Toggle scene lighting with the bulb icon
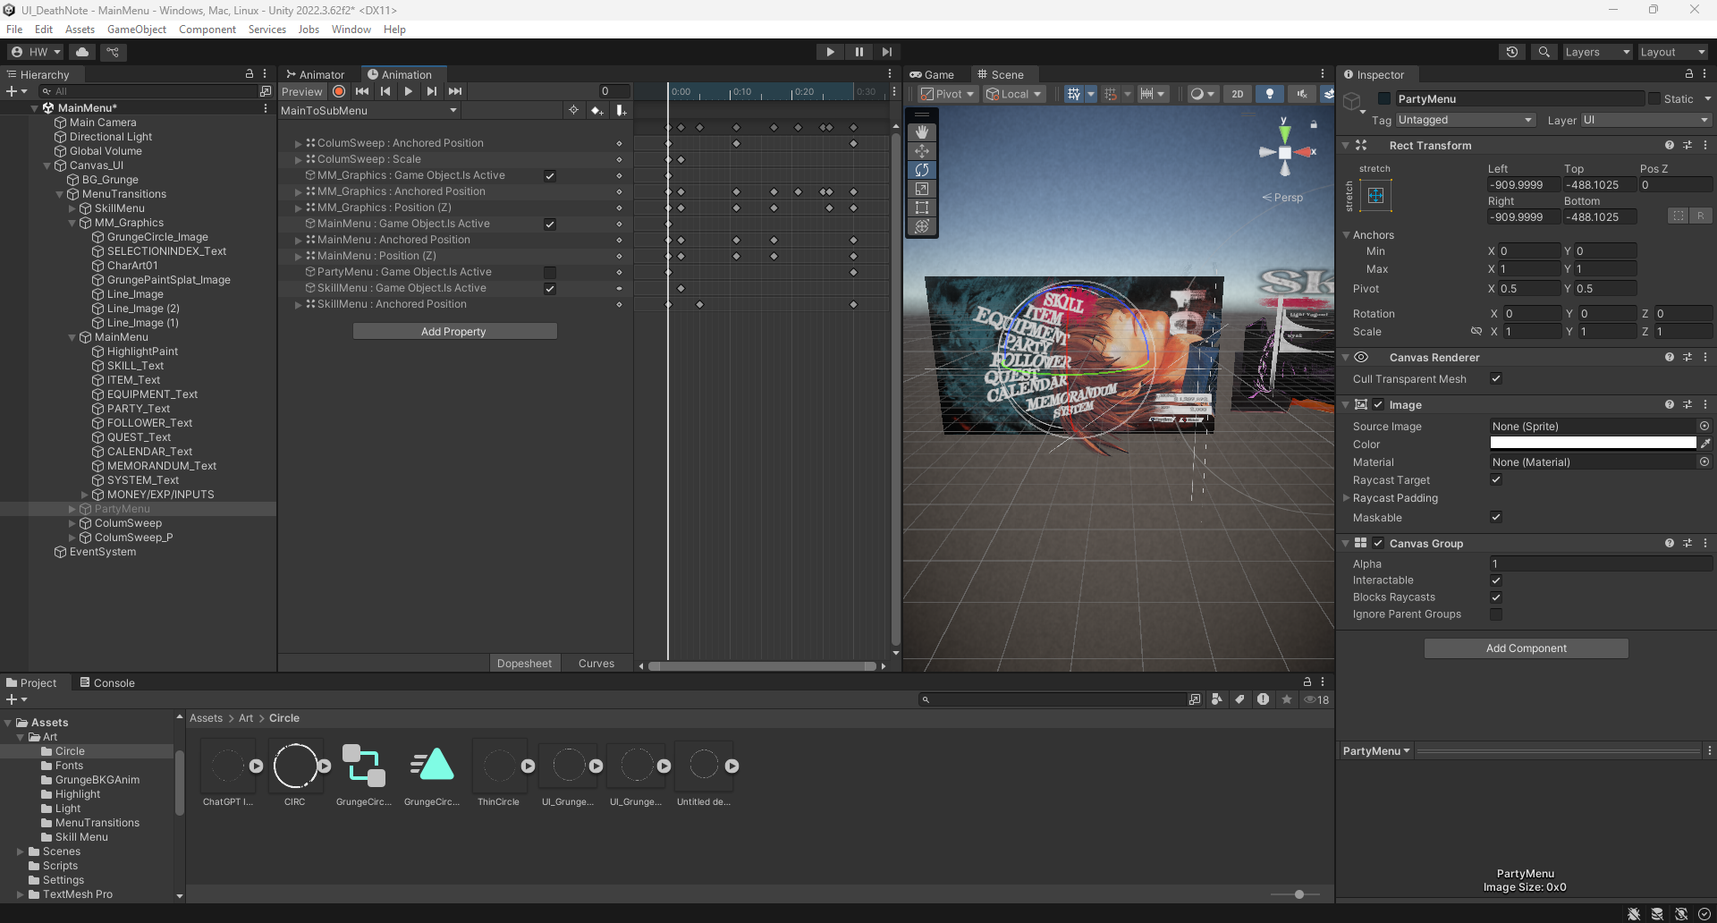The width and height of the screenshot is (1717, 923). (1270, 93)
